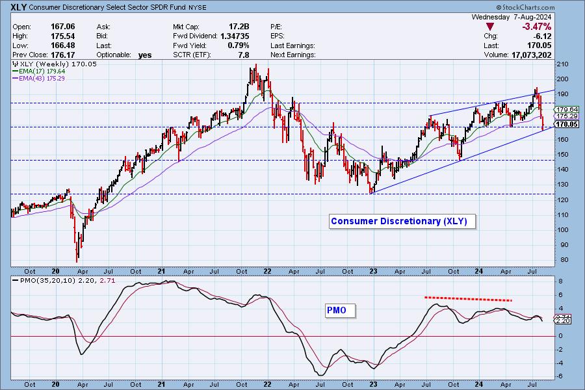Image resolution: width=585 pixels, height=390 pixels.
Task: Click the -6 label on the PMO axis
Action: point(559,376)
